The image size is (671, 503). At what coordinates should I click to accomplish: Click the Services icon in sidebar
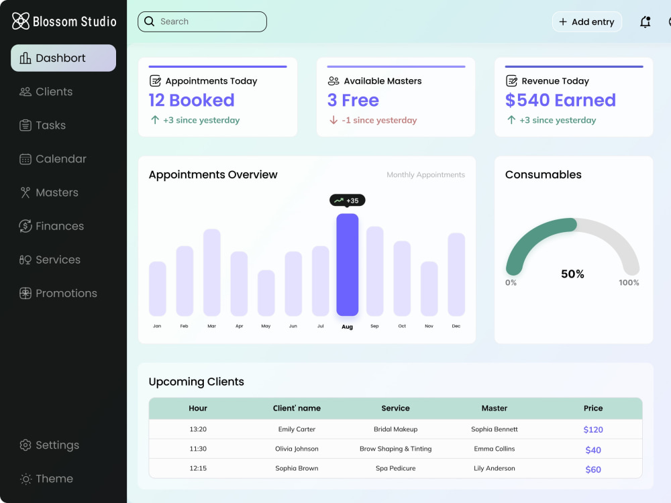click(x=25, y=260)
